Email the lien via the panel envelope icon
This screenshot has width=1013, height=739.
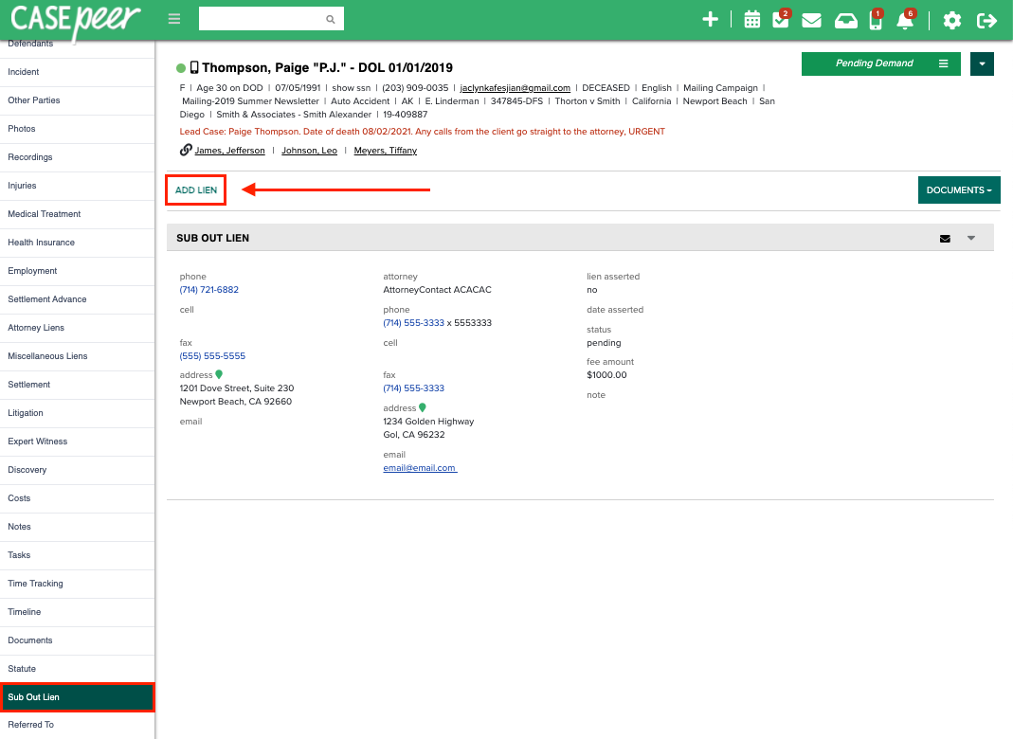pos(945,238)
